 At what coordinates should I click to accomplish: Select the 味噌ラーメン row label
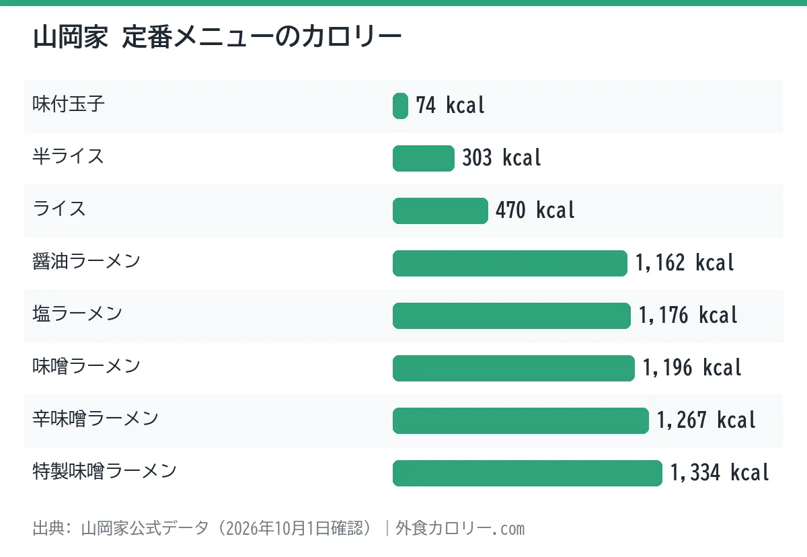86,366
